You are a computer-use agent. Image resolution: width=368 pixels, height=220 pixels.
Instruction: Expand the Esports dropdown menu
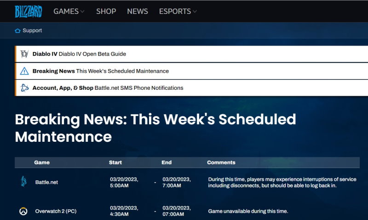coord(178,12)
